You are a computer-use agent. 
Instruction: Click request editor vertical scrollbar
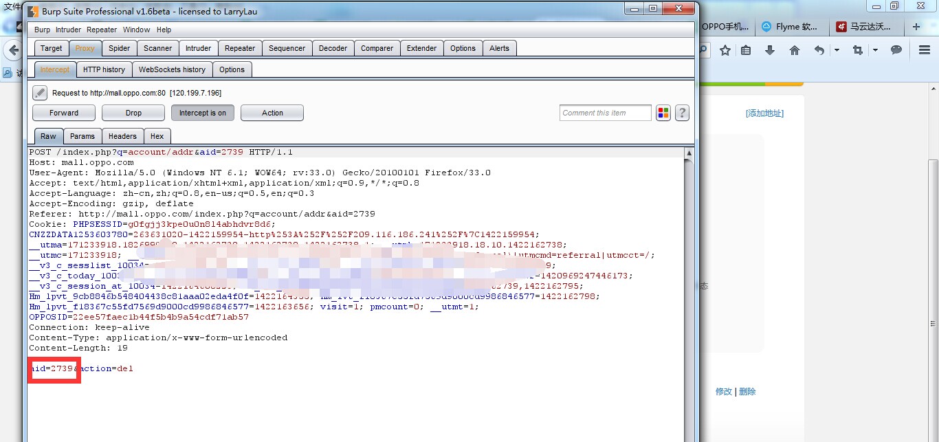(689, 294)
